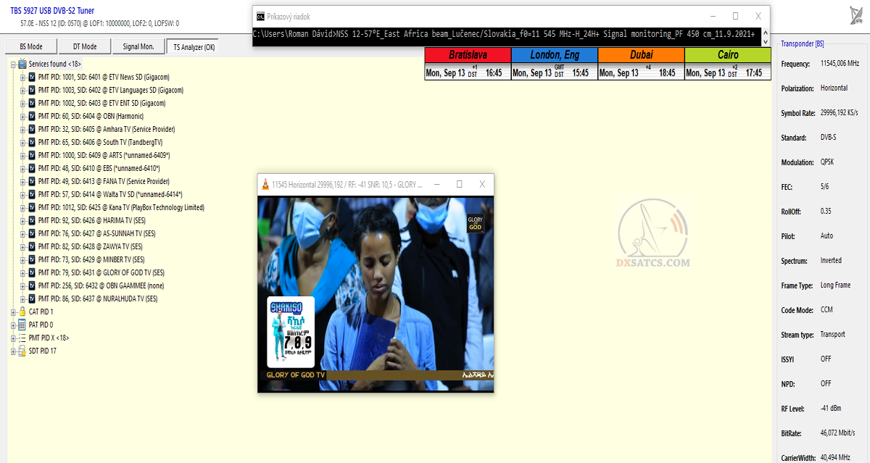Maximize the VLC video player window
The height and width of the screenshot is (463, 870).
(459, 185)
